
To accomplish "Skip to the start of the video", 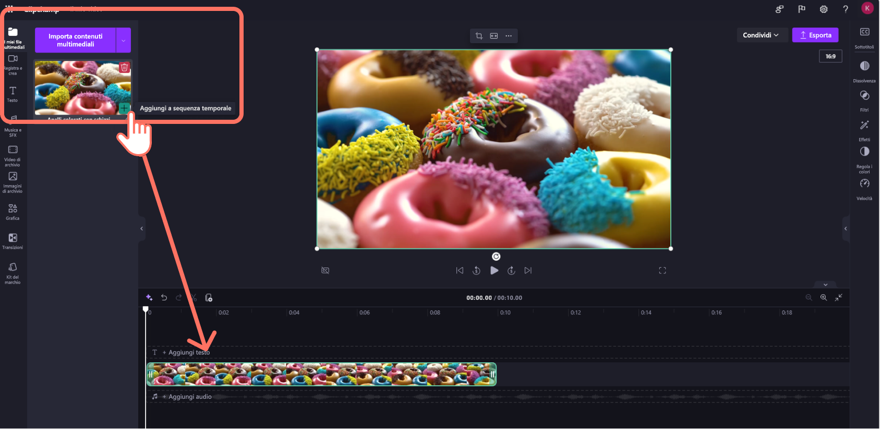I will (x=460, y=270).
